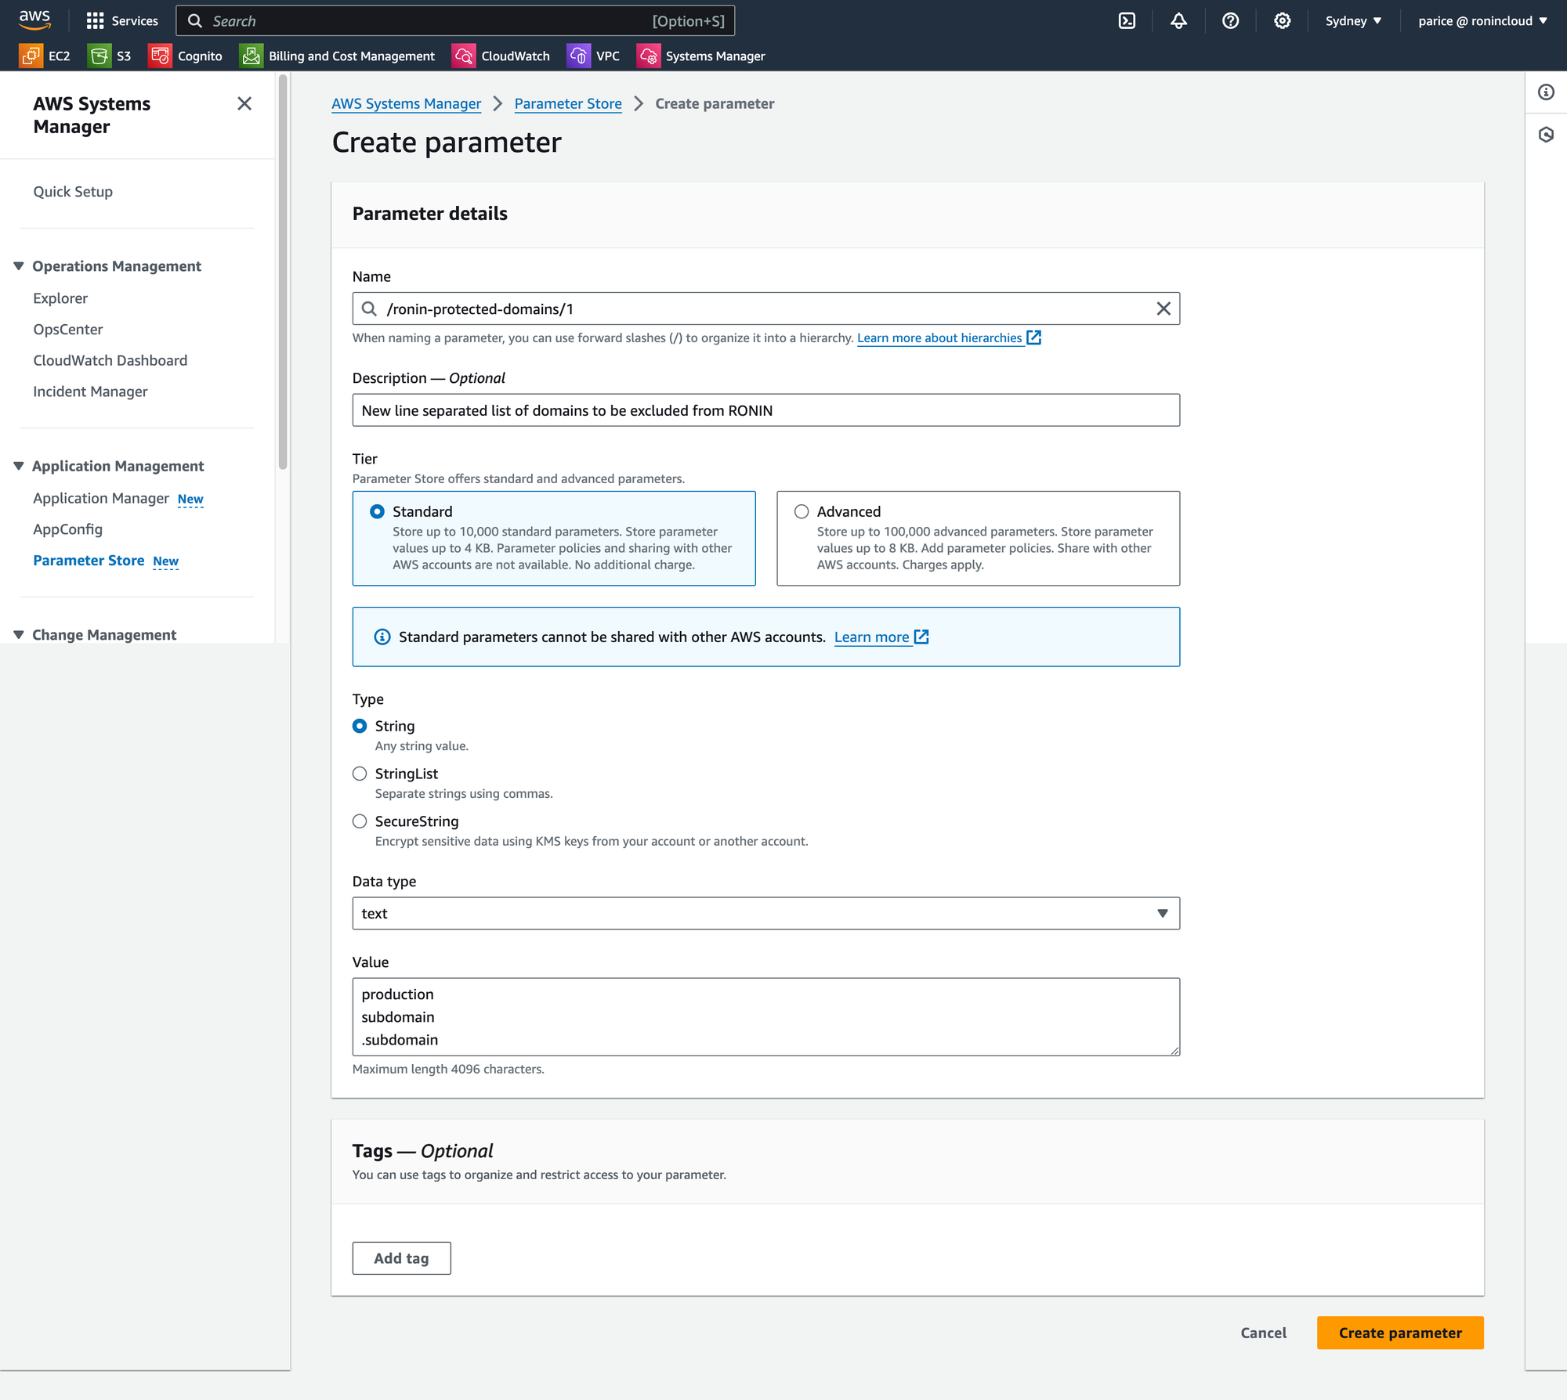The image size is (1567, 1400).
Task: Open the notifications bell
Action: click(x=1178, y=21)
